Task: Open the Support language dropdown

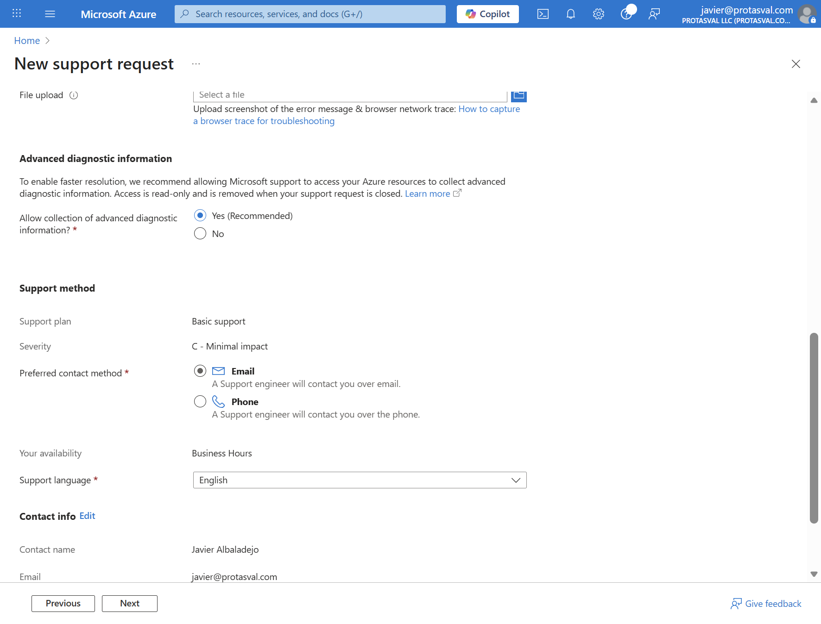Action: (x=360, y=480)
